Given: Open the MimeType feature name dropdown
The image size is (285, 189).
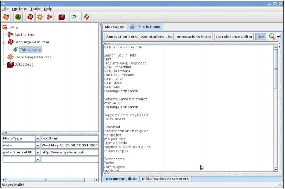Looking at the screenshot, I should pos(37,139).
